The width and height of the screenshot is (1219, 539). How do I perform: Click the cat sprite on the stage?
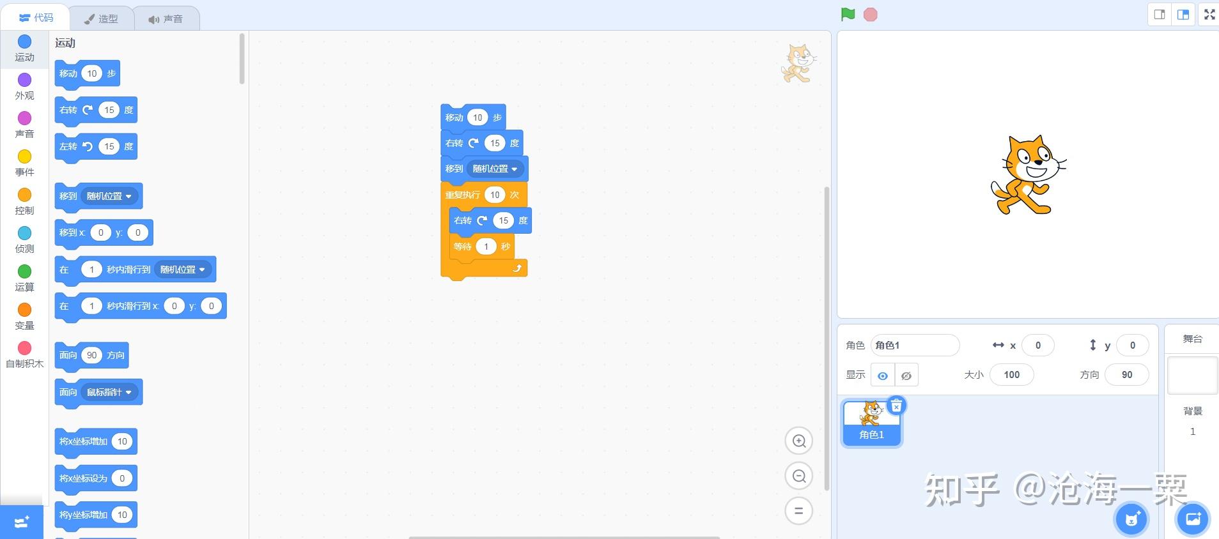coord(1028,174)
